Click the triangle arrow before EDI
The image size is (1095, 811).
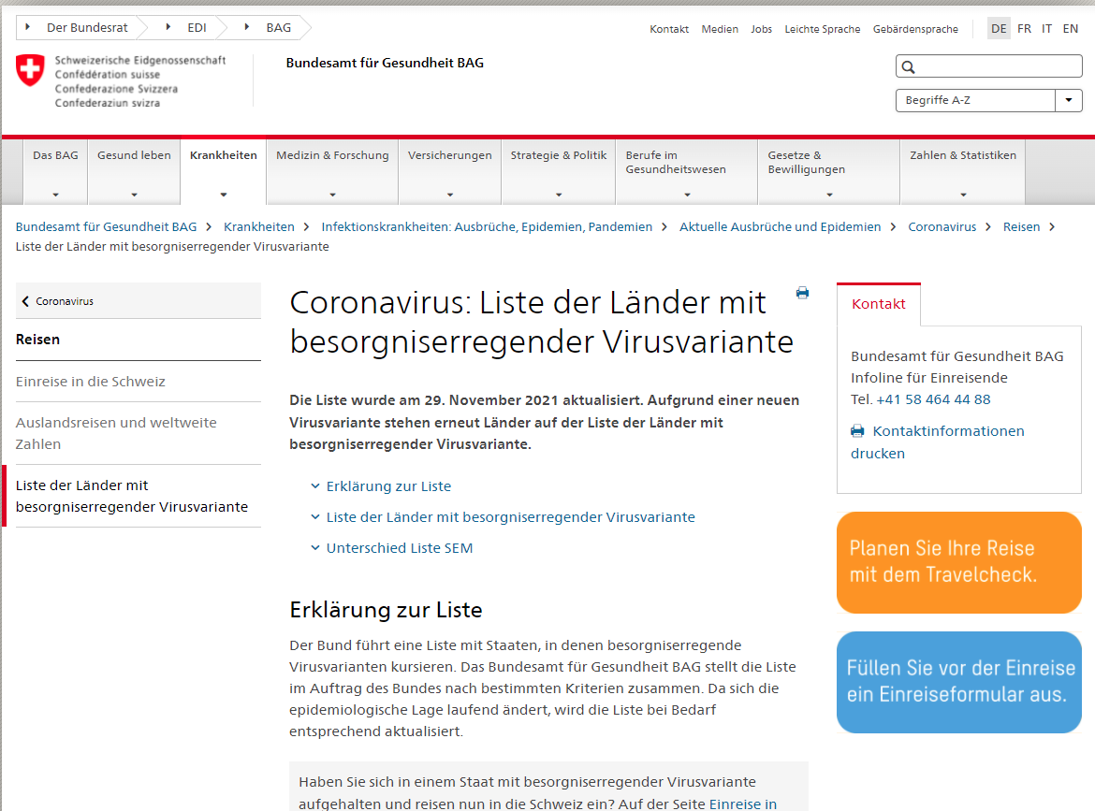(168, 27)
